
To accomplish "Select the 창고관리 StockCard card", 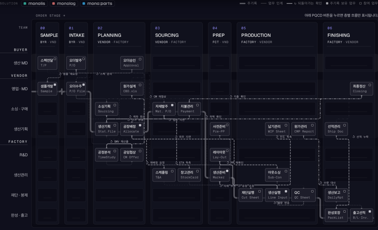I will click(x=189, y=175).
